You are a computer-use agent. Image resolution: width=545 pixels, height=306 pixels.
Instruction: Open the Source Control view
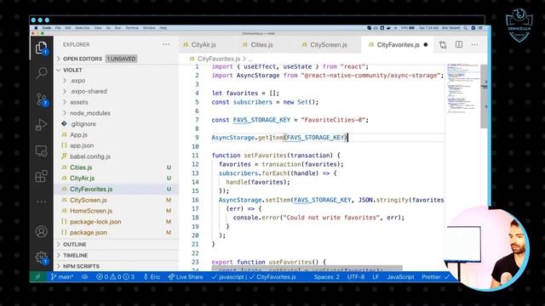(42, 99)
